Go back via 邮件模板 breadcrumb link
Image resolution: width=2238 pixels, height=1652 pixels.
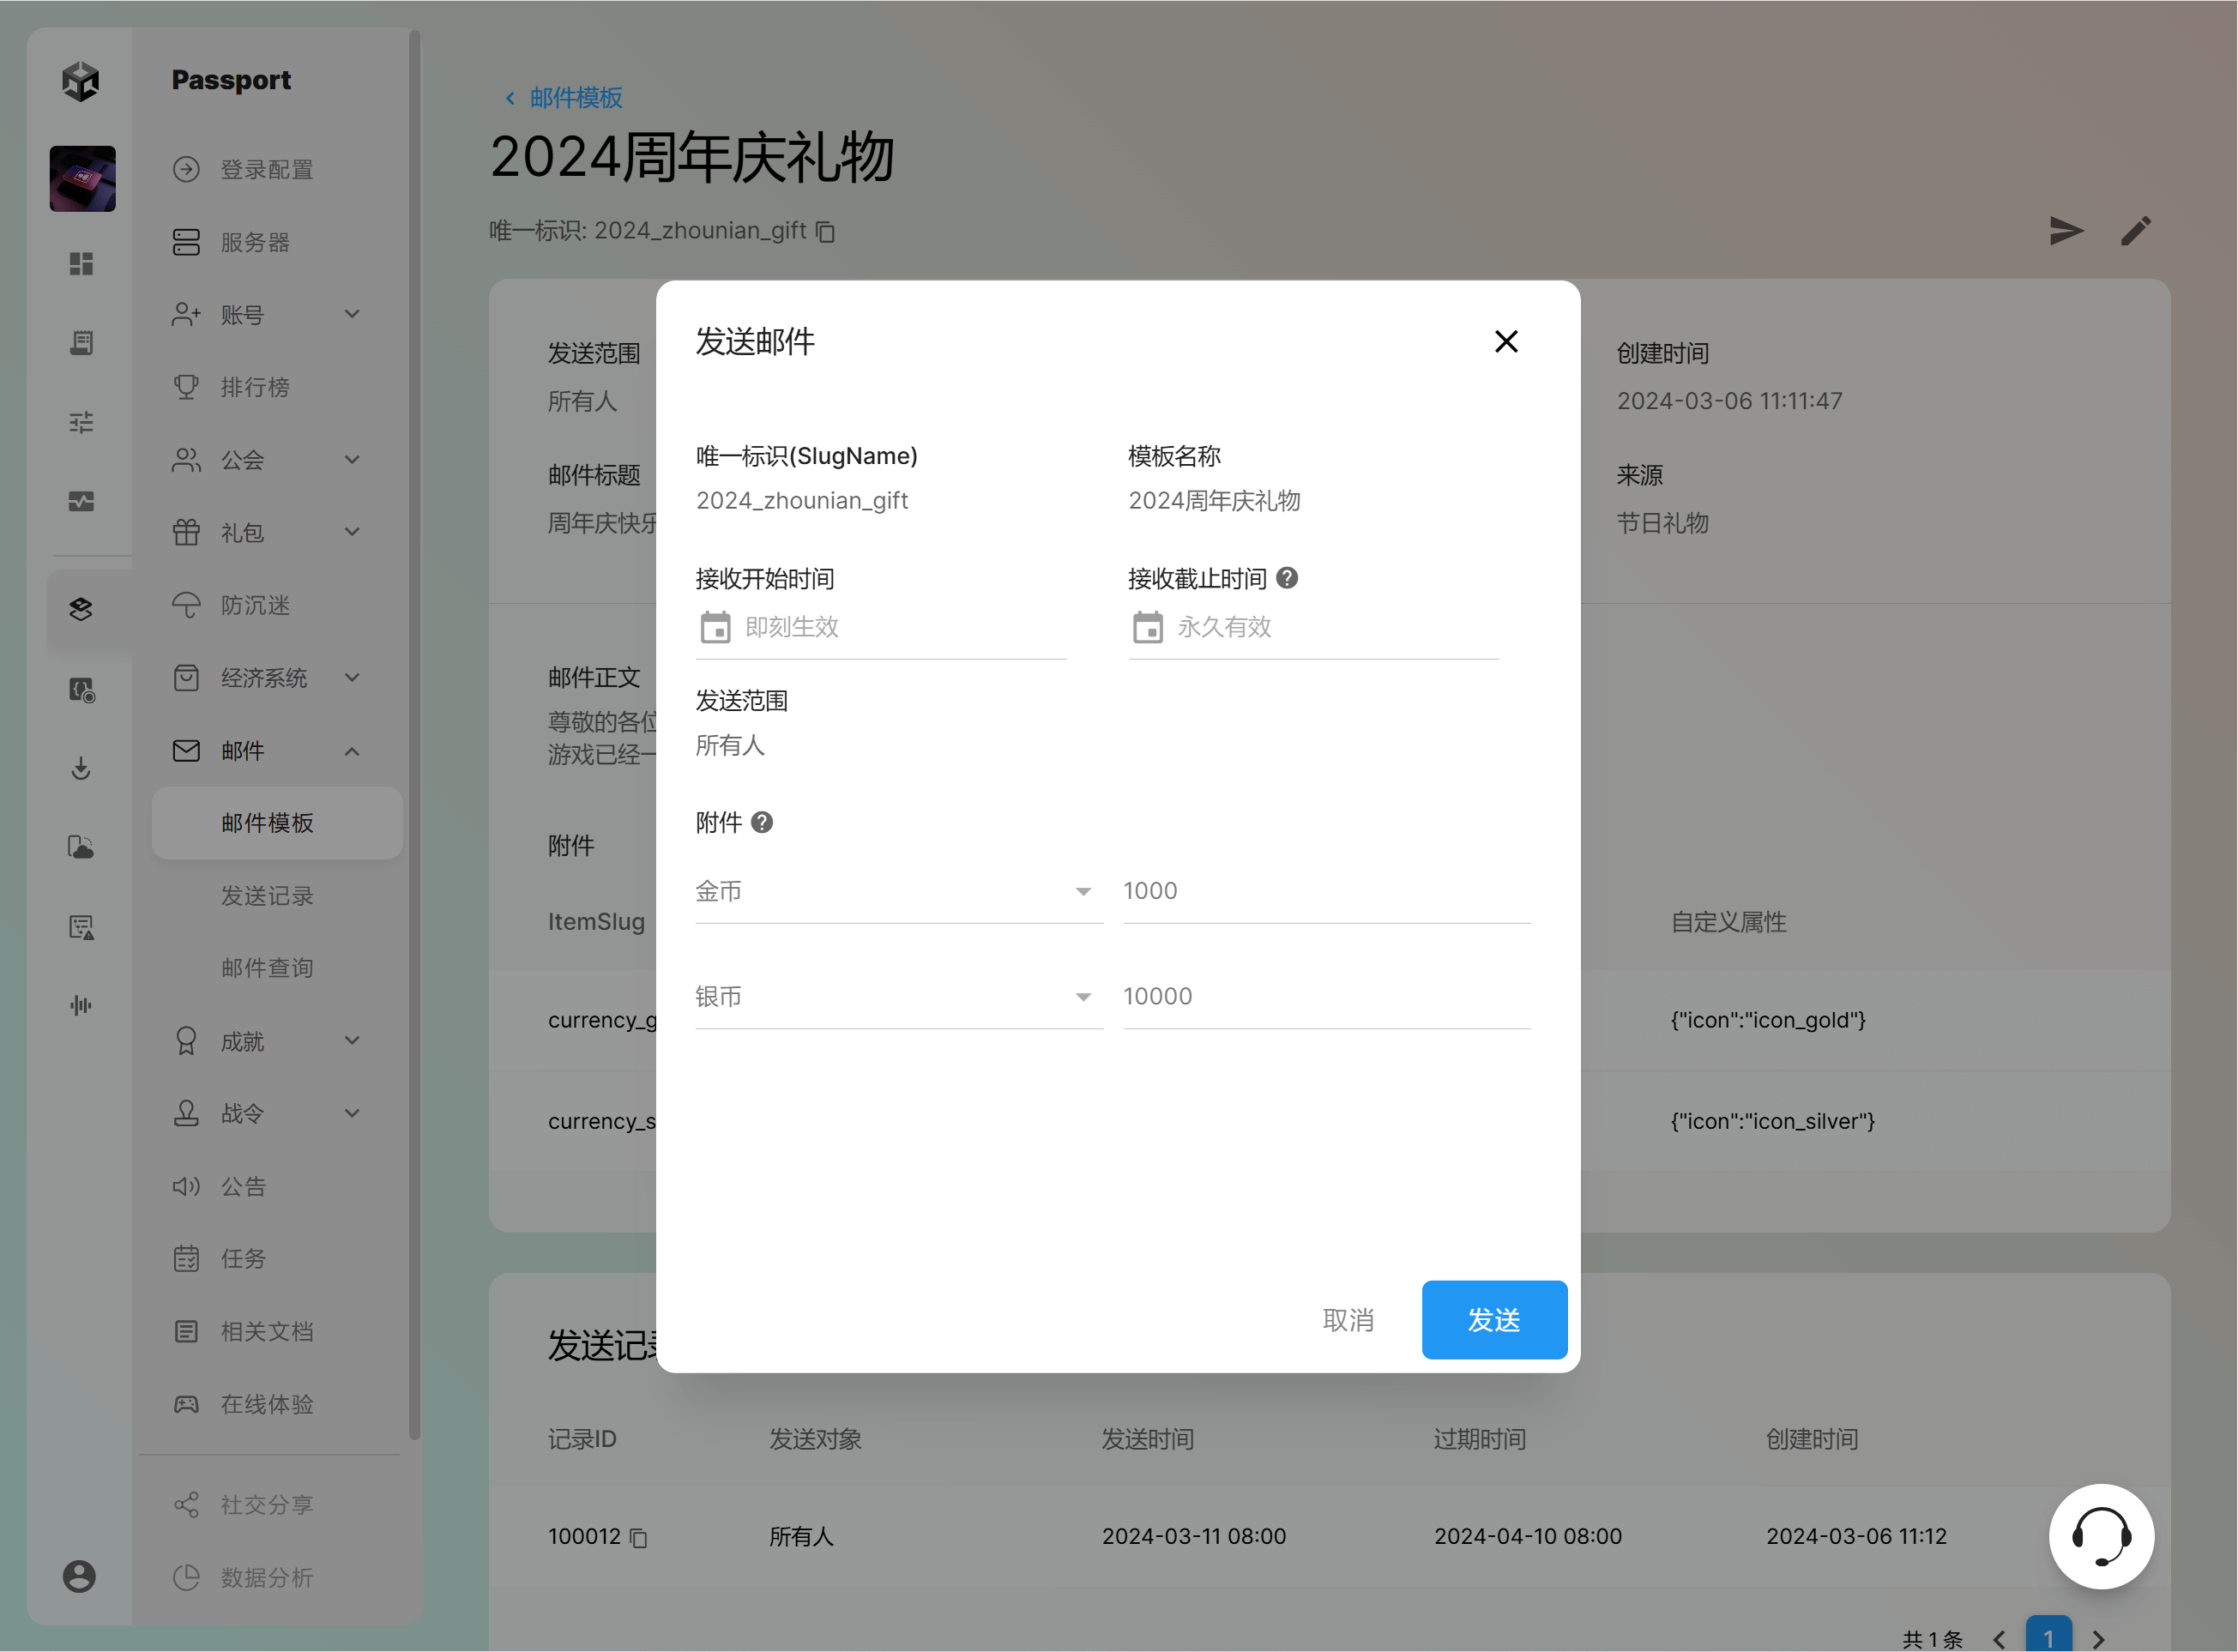[575, 98]
